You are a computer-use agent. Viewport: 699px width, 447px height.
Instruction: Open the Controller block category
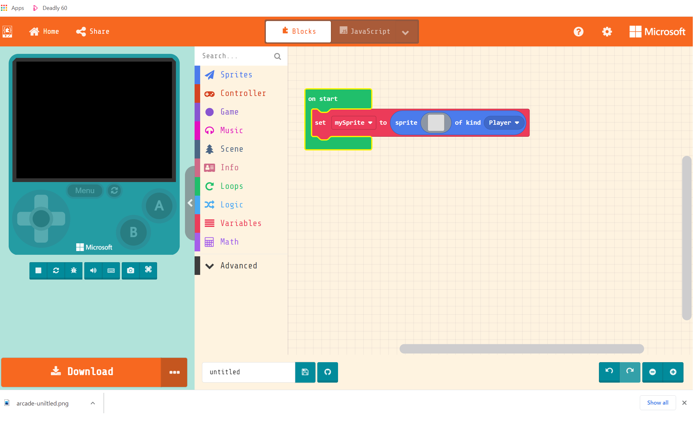click(243, 93)
